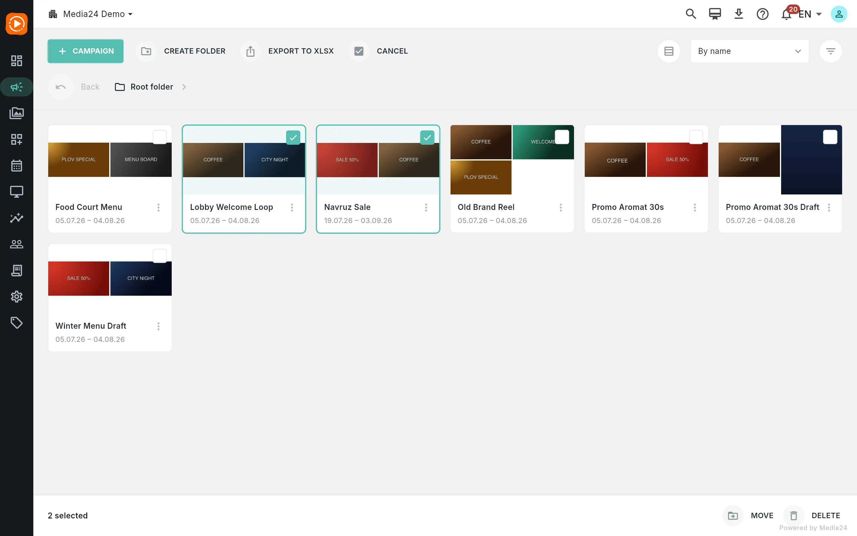Open the settings gear sidebar icon

tap(17, 296)
